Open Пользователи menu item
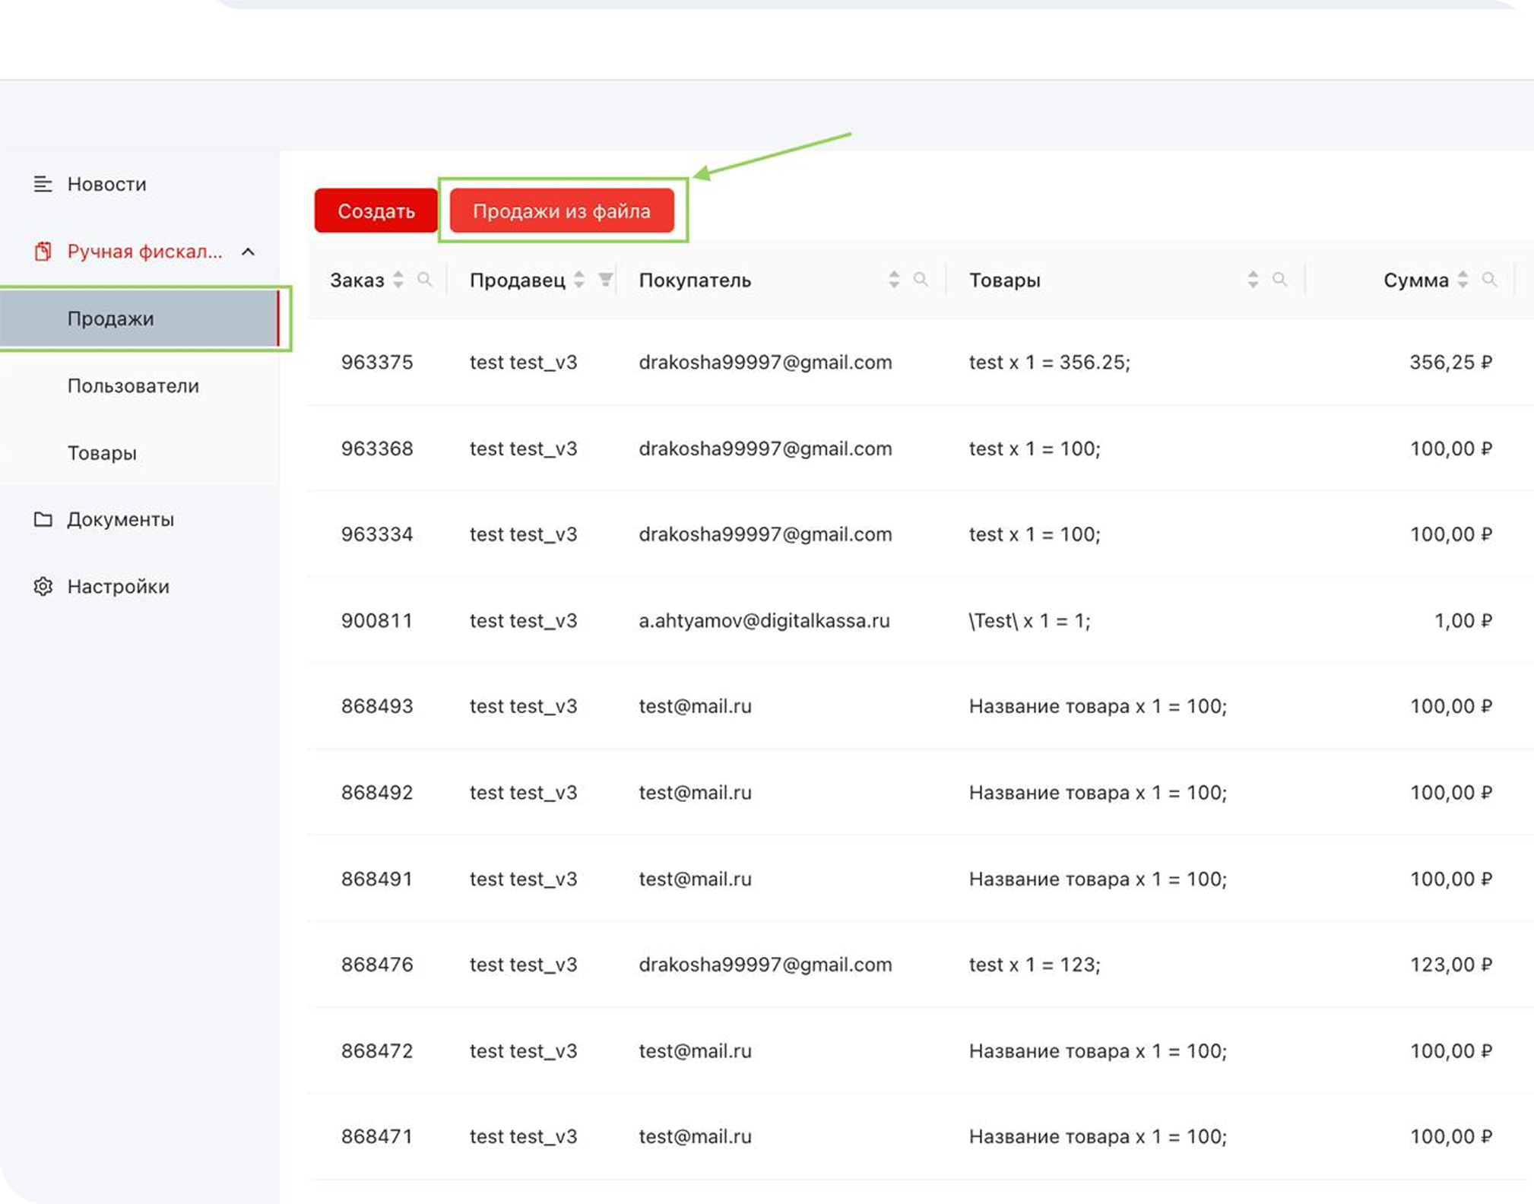The height and width of the screenshot is (1204, 1534). click(133, 386)
